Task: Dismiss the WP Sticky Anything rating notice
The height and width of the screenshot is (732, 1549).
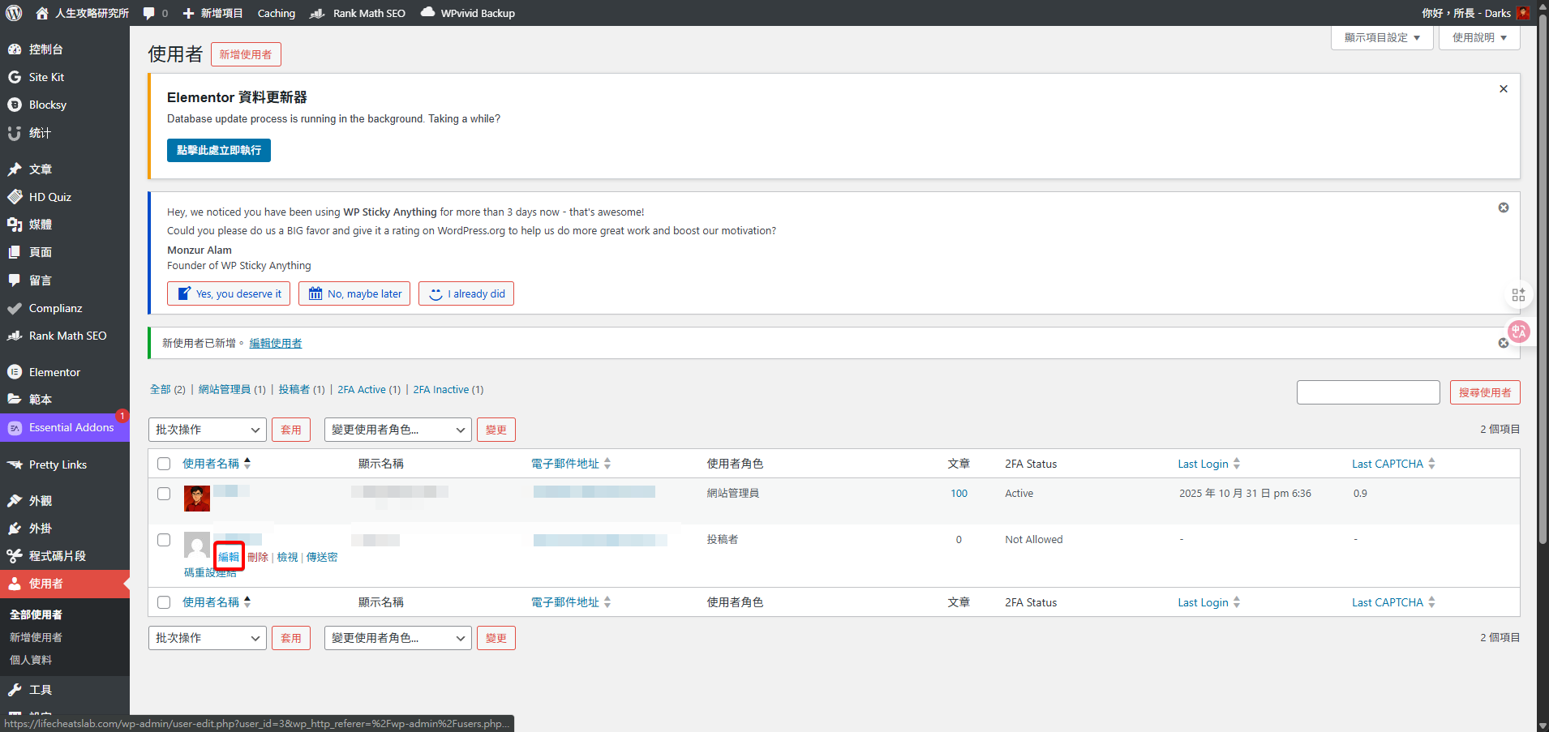Action: [1503, 208]
